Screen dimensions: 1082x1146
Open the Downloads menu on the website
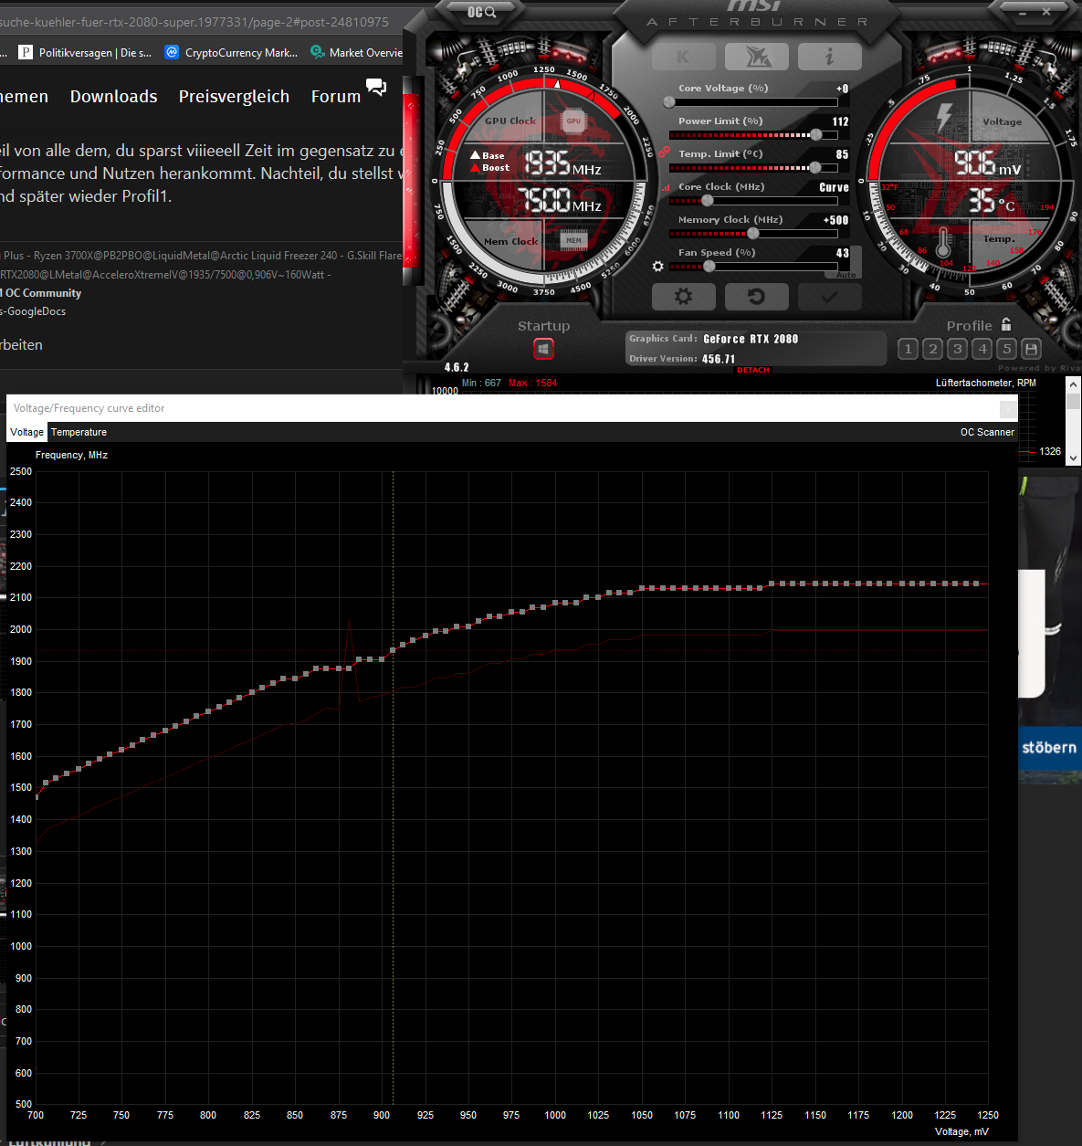click(x=113, y=96)
